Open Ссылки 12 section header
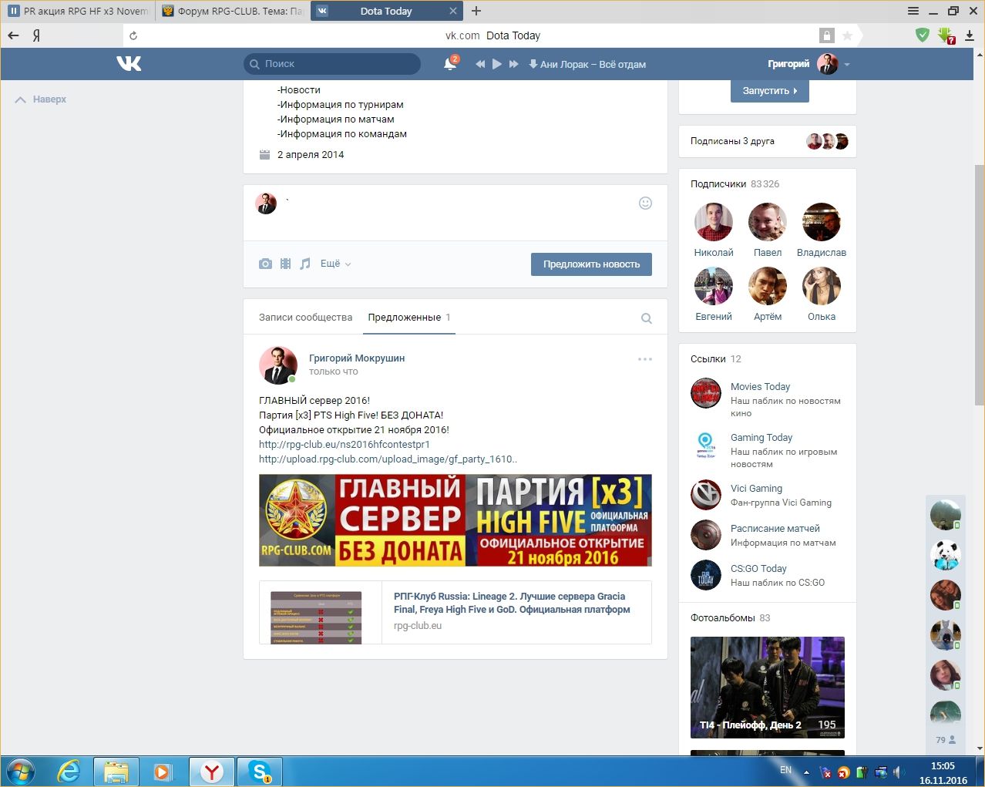The width and height of the screenshot is (985, 787). [x=716, y=359]
